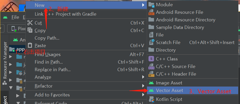Image resolution: width=240 pixels, height=104 pixels.
Task: Expand the Analyze submenu arrow
Action: pyautogui.click(x=143, y=77)
